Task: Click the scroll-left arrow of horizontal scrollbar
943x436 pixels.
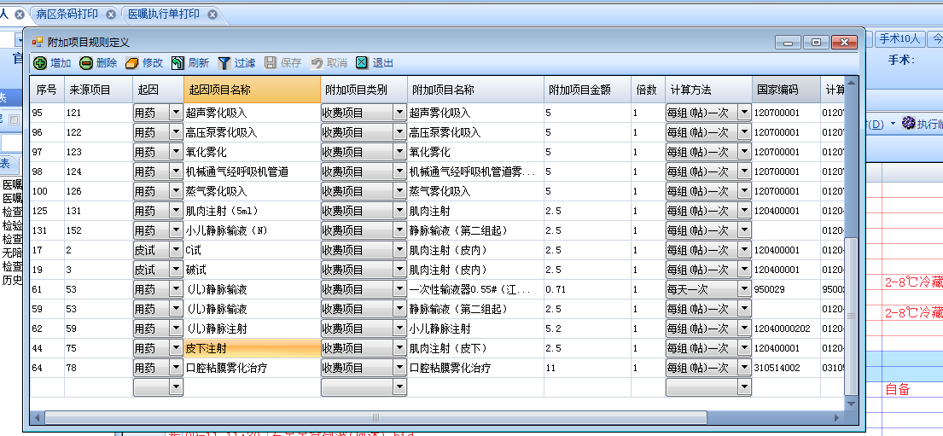Action: [37, 417]
